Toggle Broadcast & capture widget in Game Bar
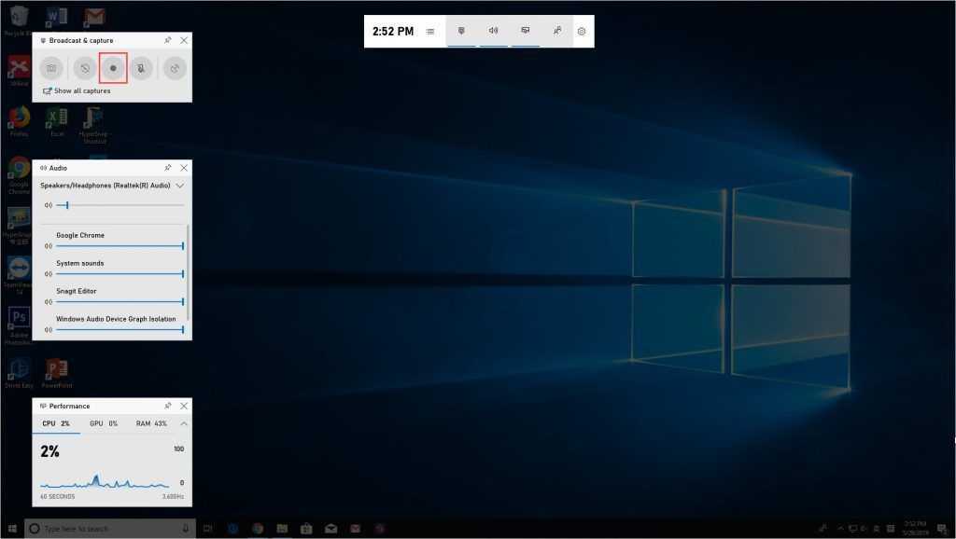The image size is (956, 539). point(461,31)
